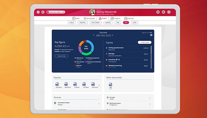The width and height of the screenshot is (207, 118).
Task: Select the PERSONAL pill
Action: pyautogui.click(x=83, y=23)
